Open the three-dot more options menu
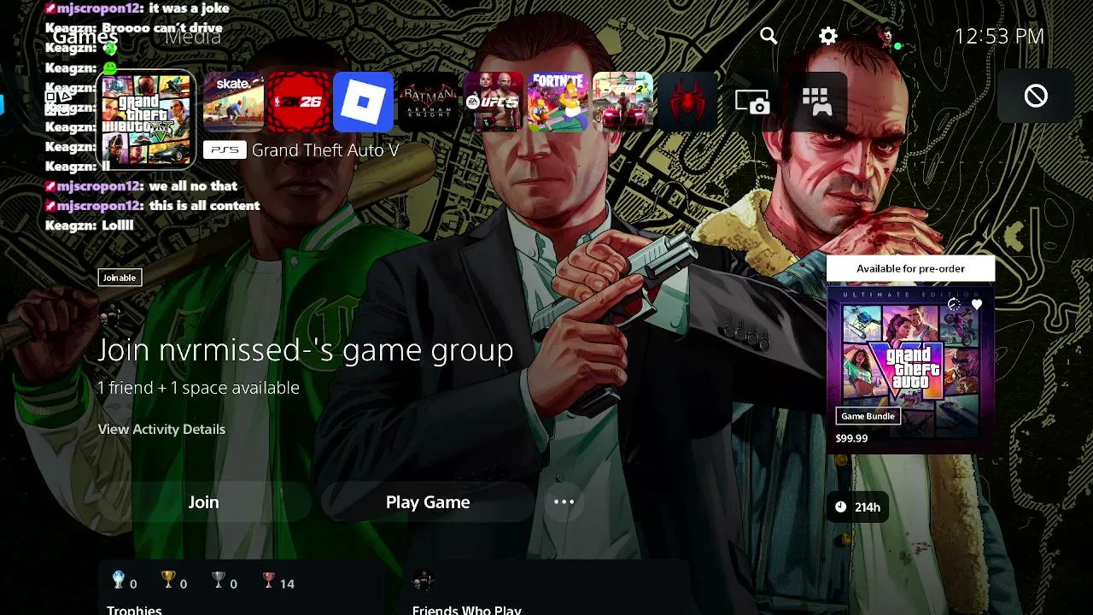 click(564, 502)
